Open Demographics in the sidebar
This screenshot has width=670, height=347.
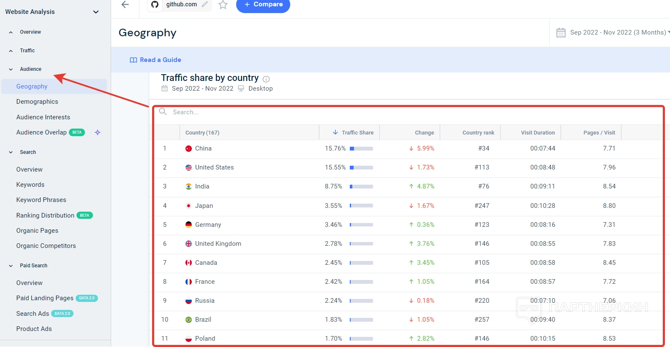(37, 102)
